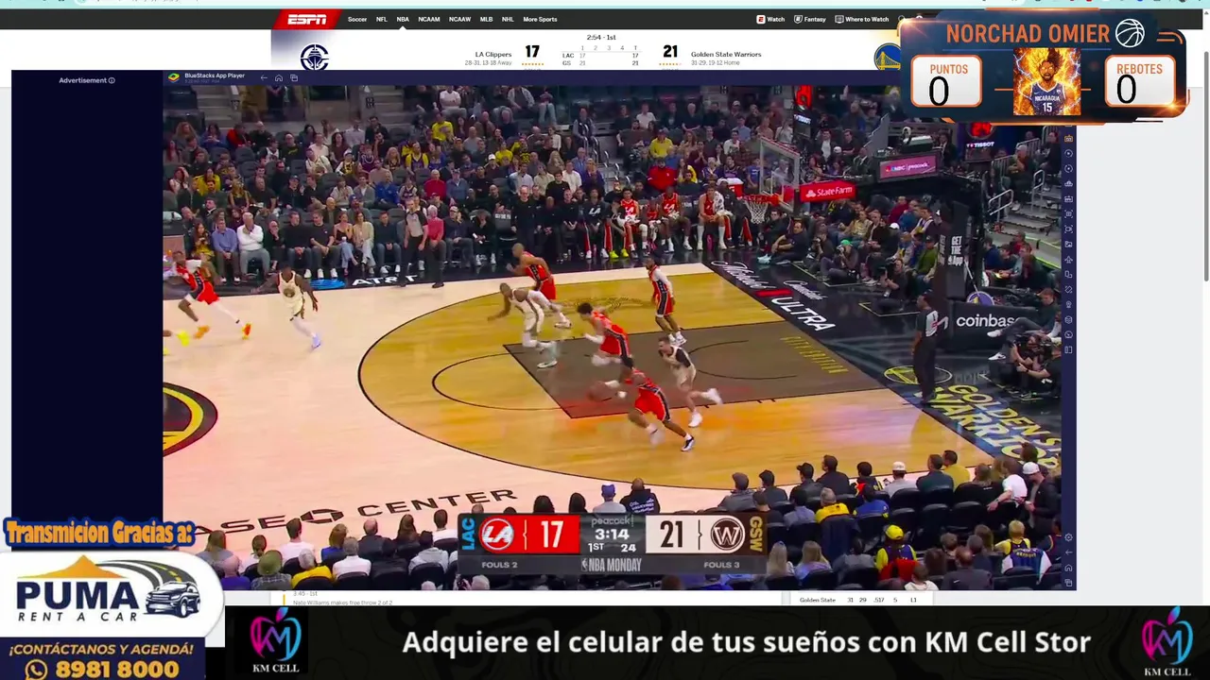Click BlueStacks sidebar bottom recents icon
This screenshot has width=1210, height=680.
pyautogui.click(x=1068, y=583)
